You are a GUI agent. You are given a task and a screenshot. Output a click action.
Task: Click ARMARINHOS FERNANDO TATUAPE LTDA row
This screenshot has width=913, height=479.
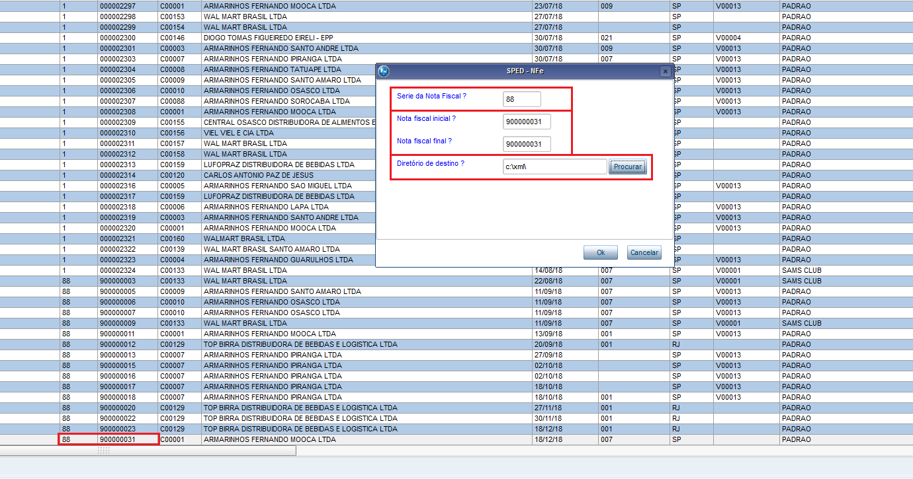pos(456,69)
